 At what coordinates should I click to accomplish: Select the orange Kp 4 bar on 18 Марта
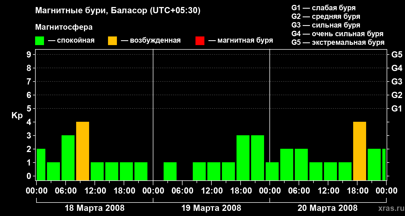pos(83,151)
